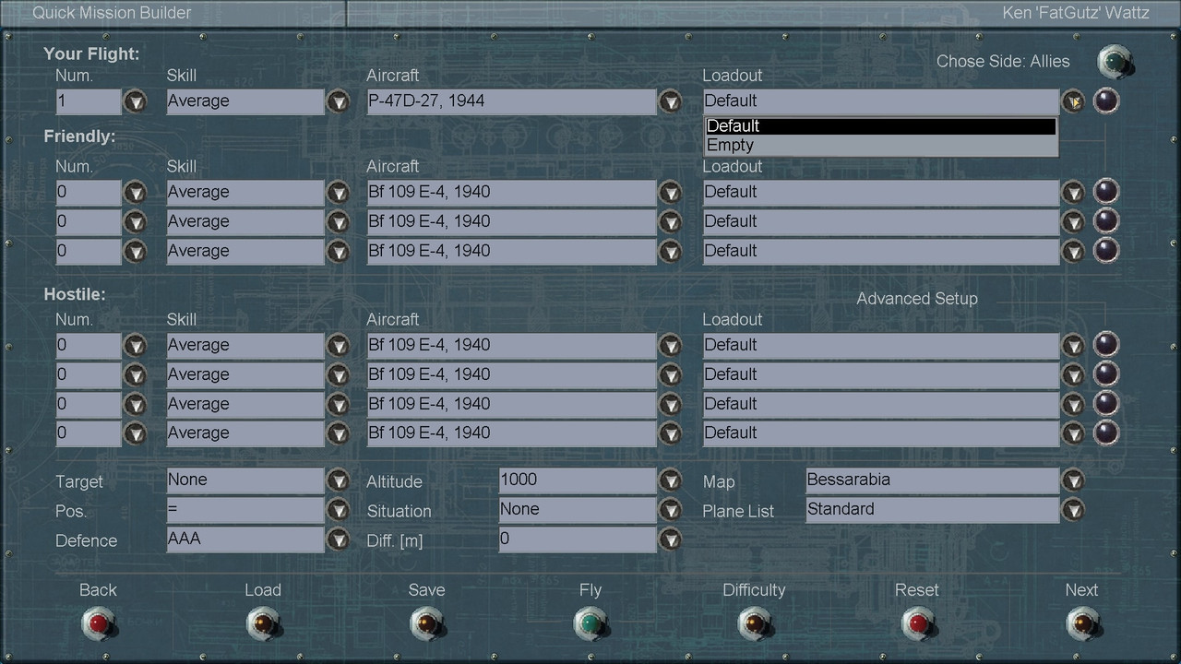This screenshot has width=1181, height=664.
Task: Click Your Flight Num field
Action: (x=89, y=101)
